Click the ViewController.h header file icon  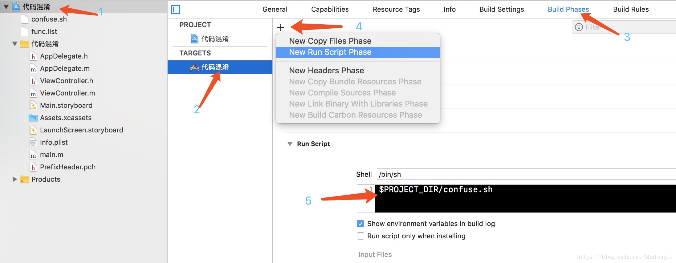[33, 81]
